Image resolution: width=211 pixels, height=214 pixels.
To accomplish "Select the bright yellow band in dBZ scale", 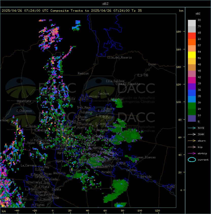I will (192, 55).
